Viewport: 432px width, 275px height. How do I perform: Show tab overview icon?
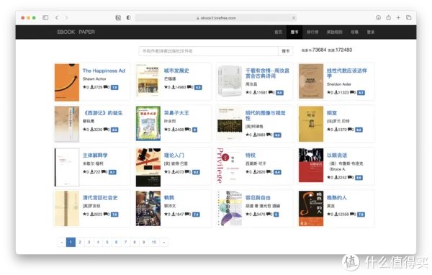(408, 17)
